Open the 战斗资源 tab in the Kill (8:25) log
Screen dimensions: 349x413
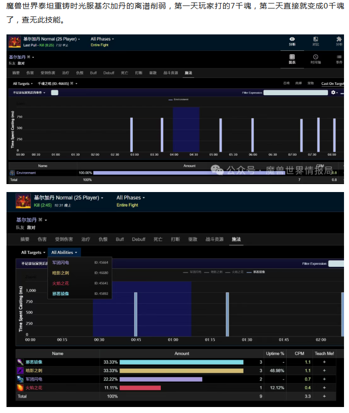[x=171, y=73]
